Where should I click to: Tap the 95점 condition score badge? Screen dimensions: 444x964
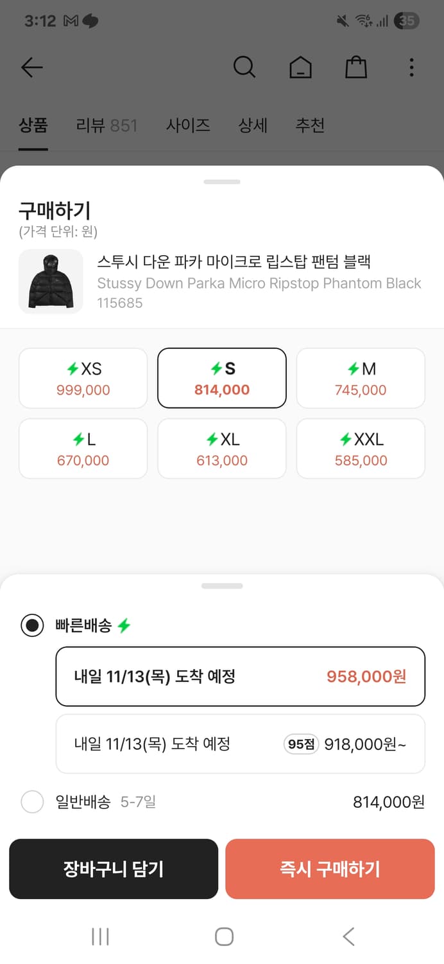click(x=300, y=744)
